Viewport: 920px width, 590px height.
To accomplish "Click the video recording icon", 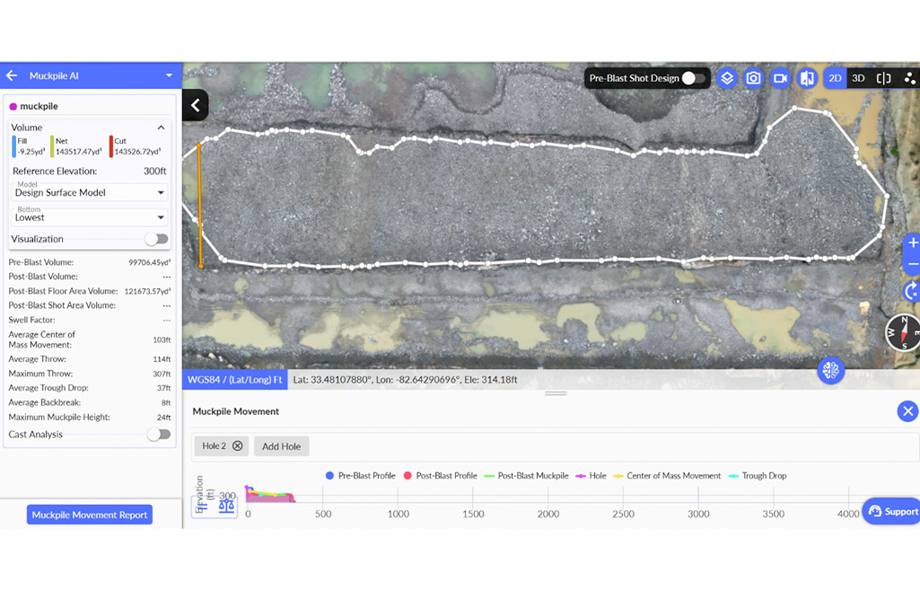I will pos(781,78).
